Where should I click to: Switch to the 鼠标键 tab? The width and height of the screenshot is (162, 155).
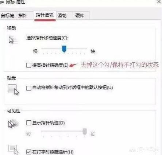(8, 16)
